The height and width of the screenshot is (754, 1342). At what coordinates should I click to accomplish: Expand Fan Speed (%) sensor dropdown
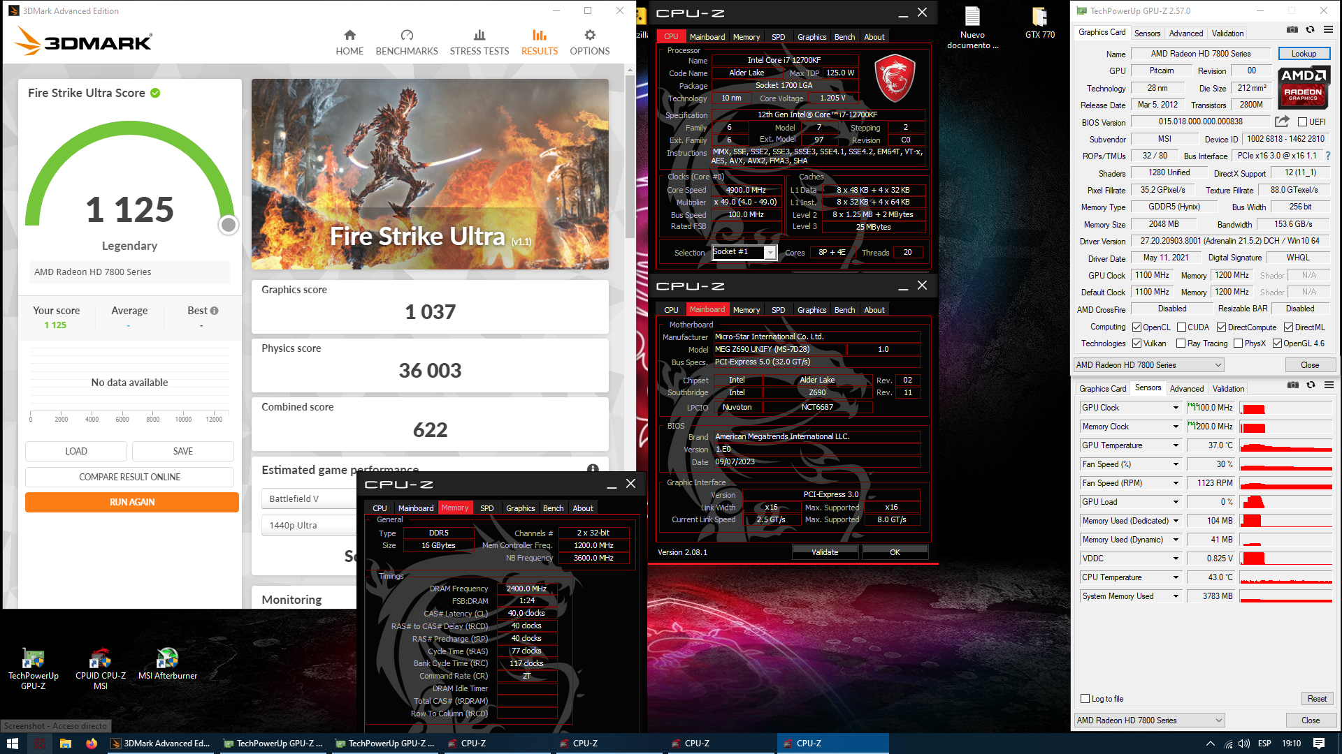(x=1176, y=464)
